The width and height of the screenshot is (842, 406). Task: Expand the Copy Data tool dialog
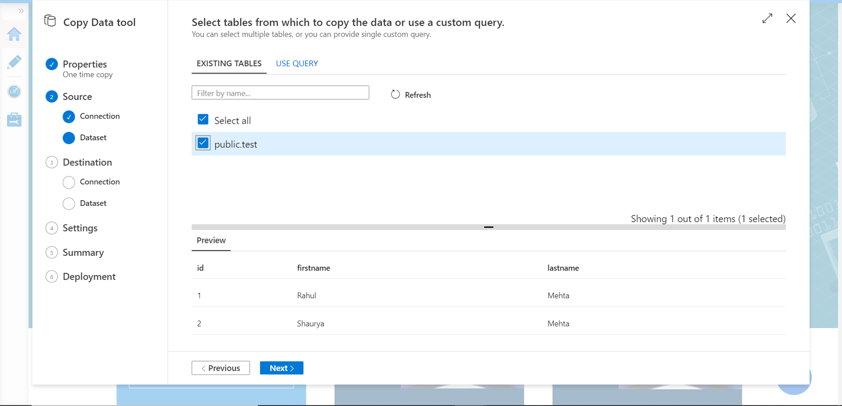(x=767, y=18)
